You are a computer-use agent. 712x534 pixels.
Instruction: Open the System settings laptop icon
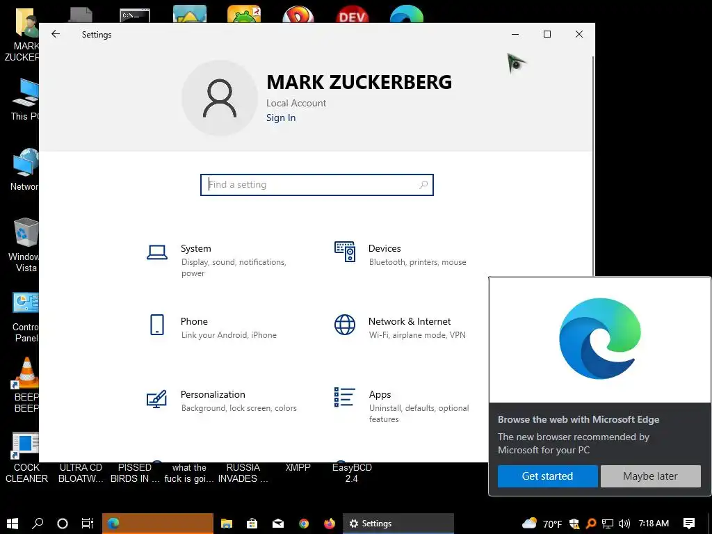[157, 252]
